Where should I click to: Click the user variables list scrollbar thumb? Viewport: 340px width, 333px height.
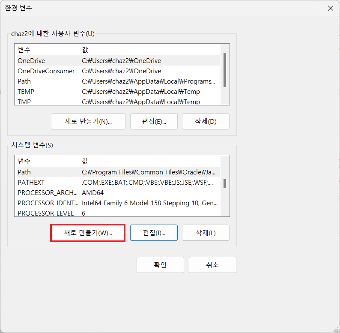point(225,70)
